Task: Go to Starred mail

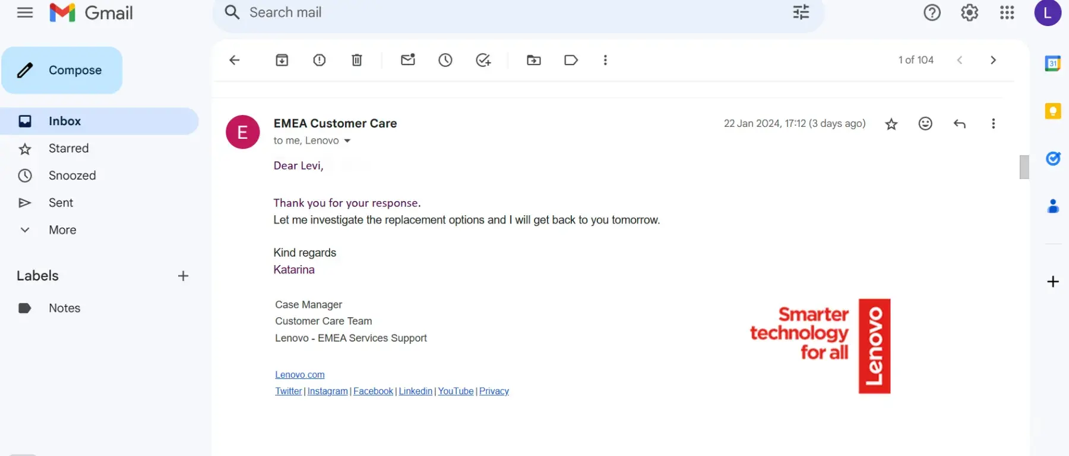Action: coord(68,148)
